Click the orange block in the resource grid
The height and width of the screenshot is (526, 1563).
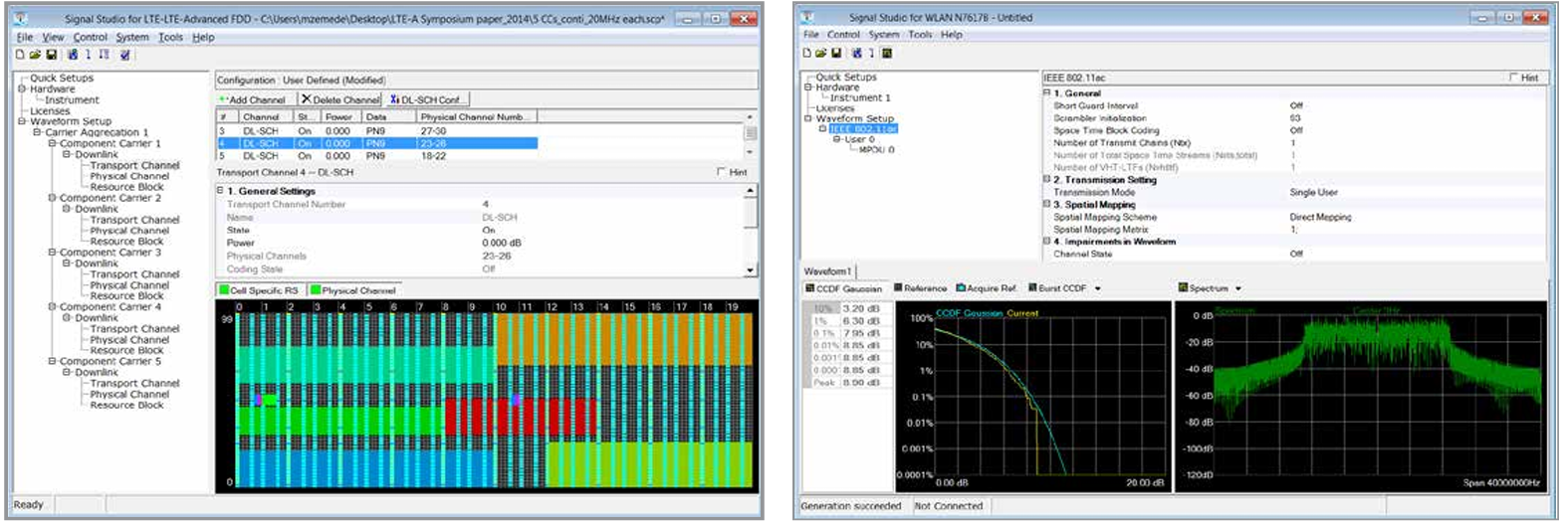click(x=623, y=338)
